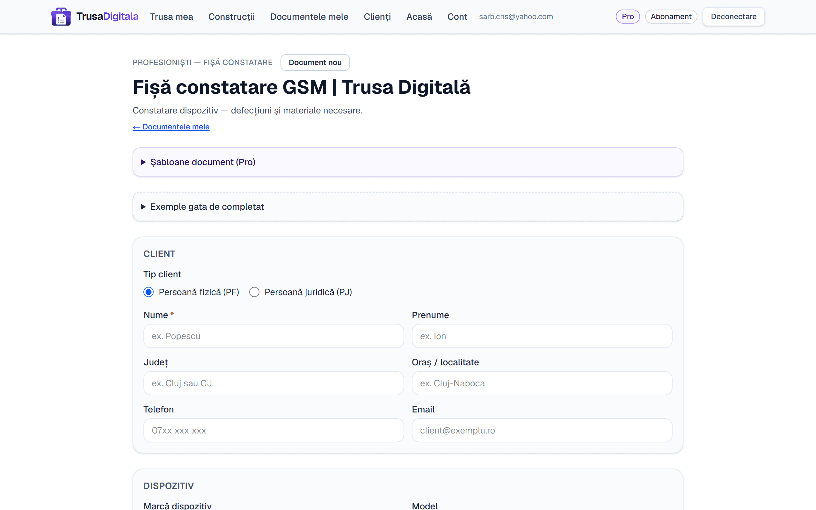Click the TrusaDigitala toolbox logo icon

[x=61, y=17]
